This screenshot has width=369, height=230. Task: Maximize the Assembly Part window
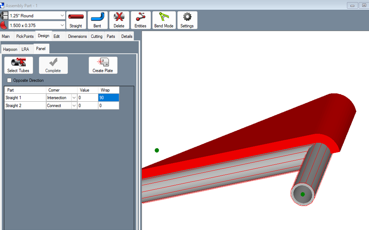click(364, 5)
